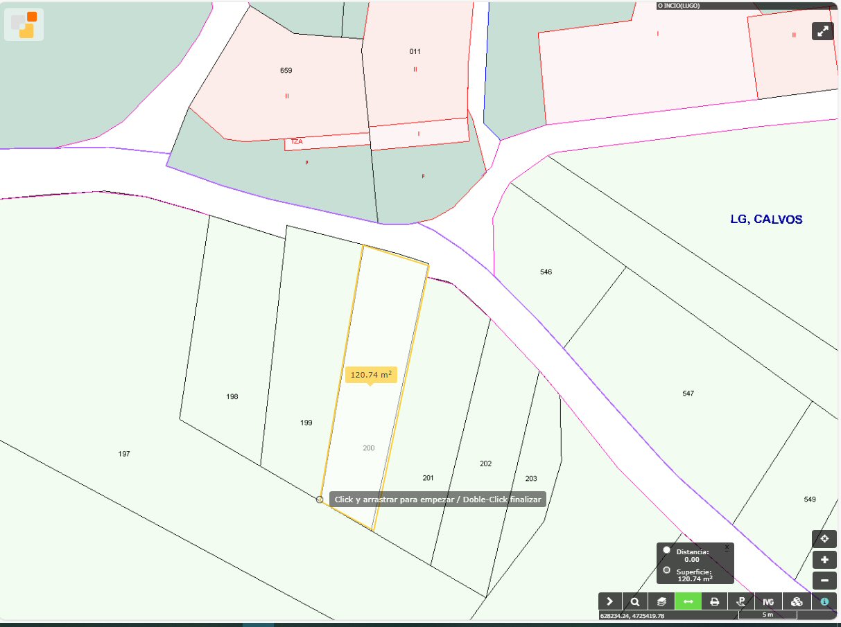
Task: Toggle the green measure tool
Action: pos(688,601)
